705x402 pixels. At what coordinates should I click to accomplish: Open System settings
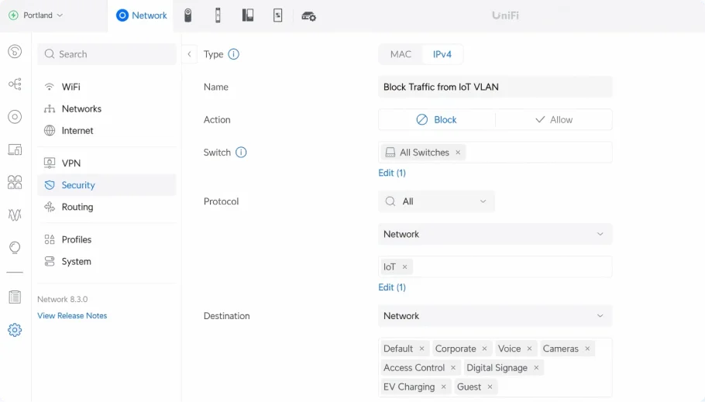[x=107, y=261]
